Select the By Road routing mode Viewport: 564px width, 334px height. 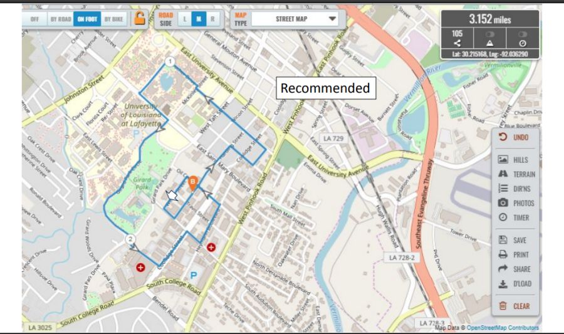point(60,19)
